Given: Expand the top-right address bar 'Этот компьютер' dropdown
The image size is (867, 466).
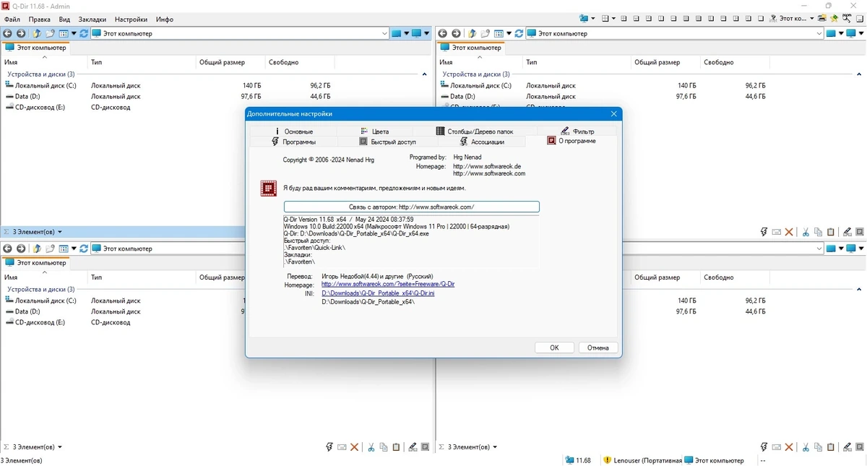Looking at the screenshot, I should tap(819, 33).
